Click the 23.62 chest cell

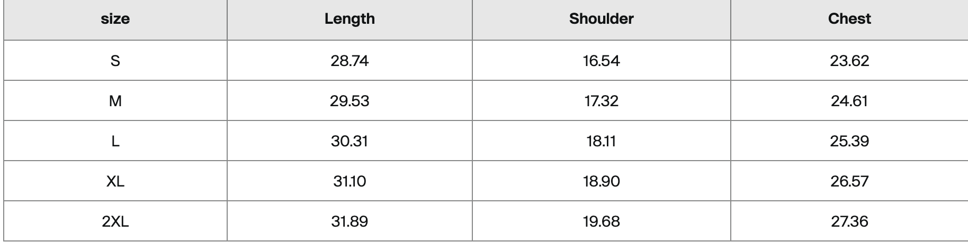pyautogui.click(x=849, y=60)
